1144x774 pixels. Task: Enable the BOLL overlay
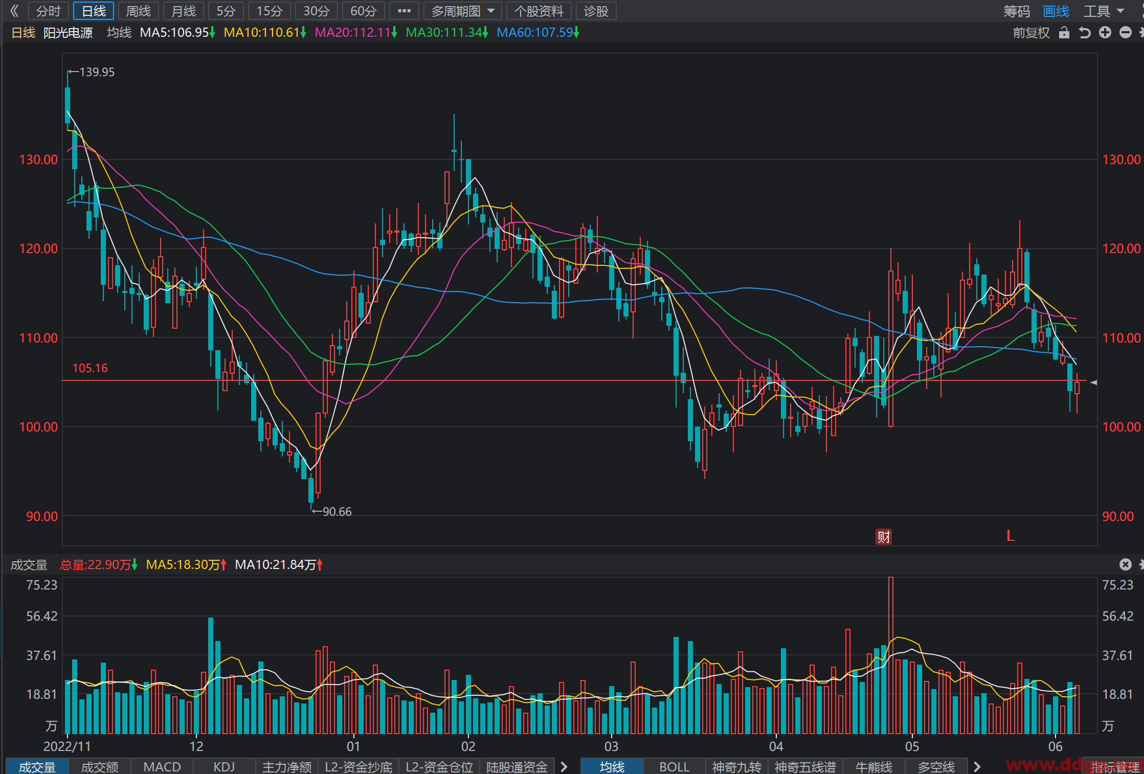click(675, 766)
